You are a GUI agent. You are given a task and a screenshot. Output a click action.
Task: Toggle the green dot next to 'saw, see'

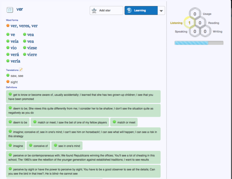[x=8, y=75]
